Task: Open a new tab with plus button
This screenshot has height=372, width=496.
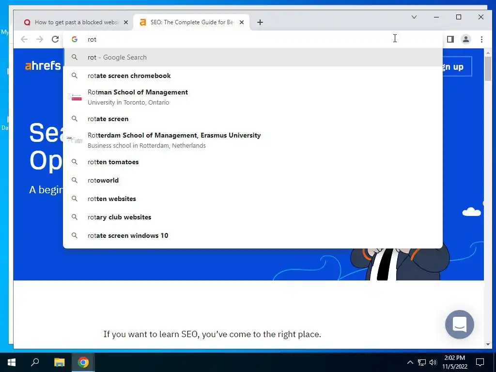Action: pyautogui.click(x=260, y=22)
